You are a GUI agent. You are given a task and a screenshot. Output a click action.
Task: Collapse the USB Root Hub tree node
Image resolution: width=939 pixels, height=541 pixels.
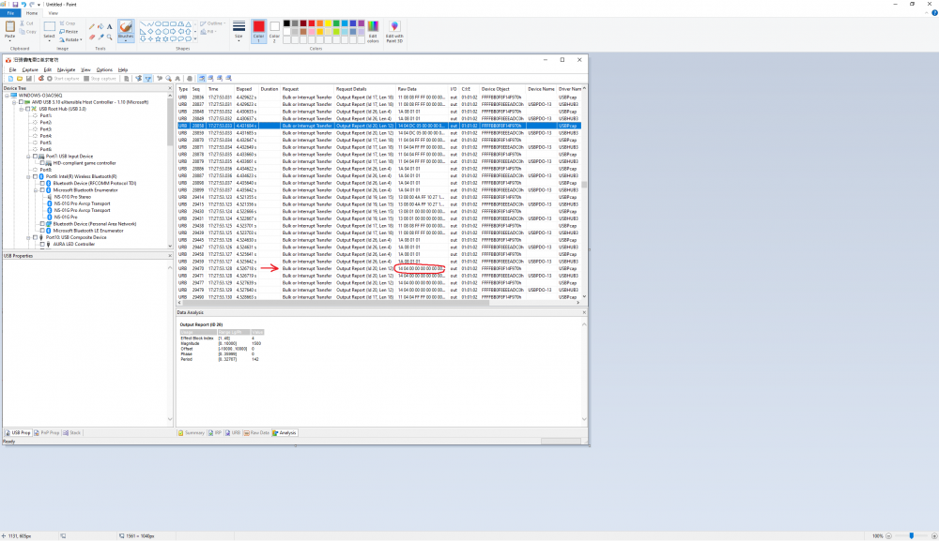[x=21, y=109]
